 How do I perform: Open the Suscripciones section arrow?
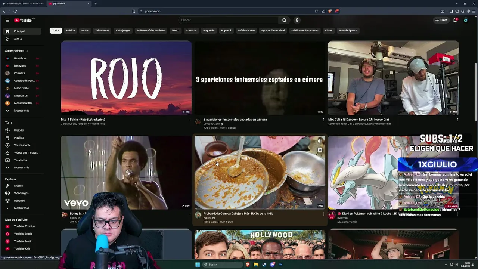point(27,51)
